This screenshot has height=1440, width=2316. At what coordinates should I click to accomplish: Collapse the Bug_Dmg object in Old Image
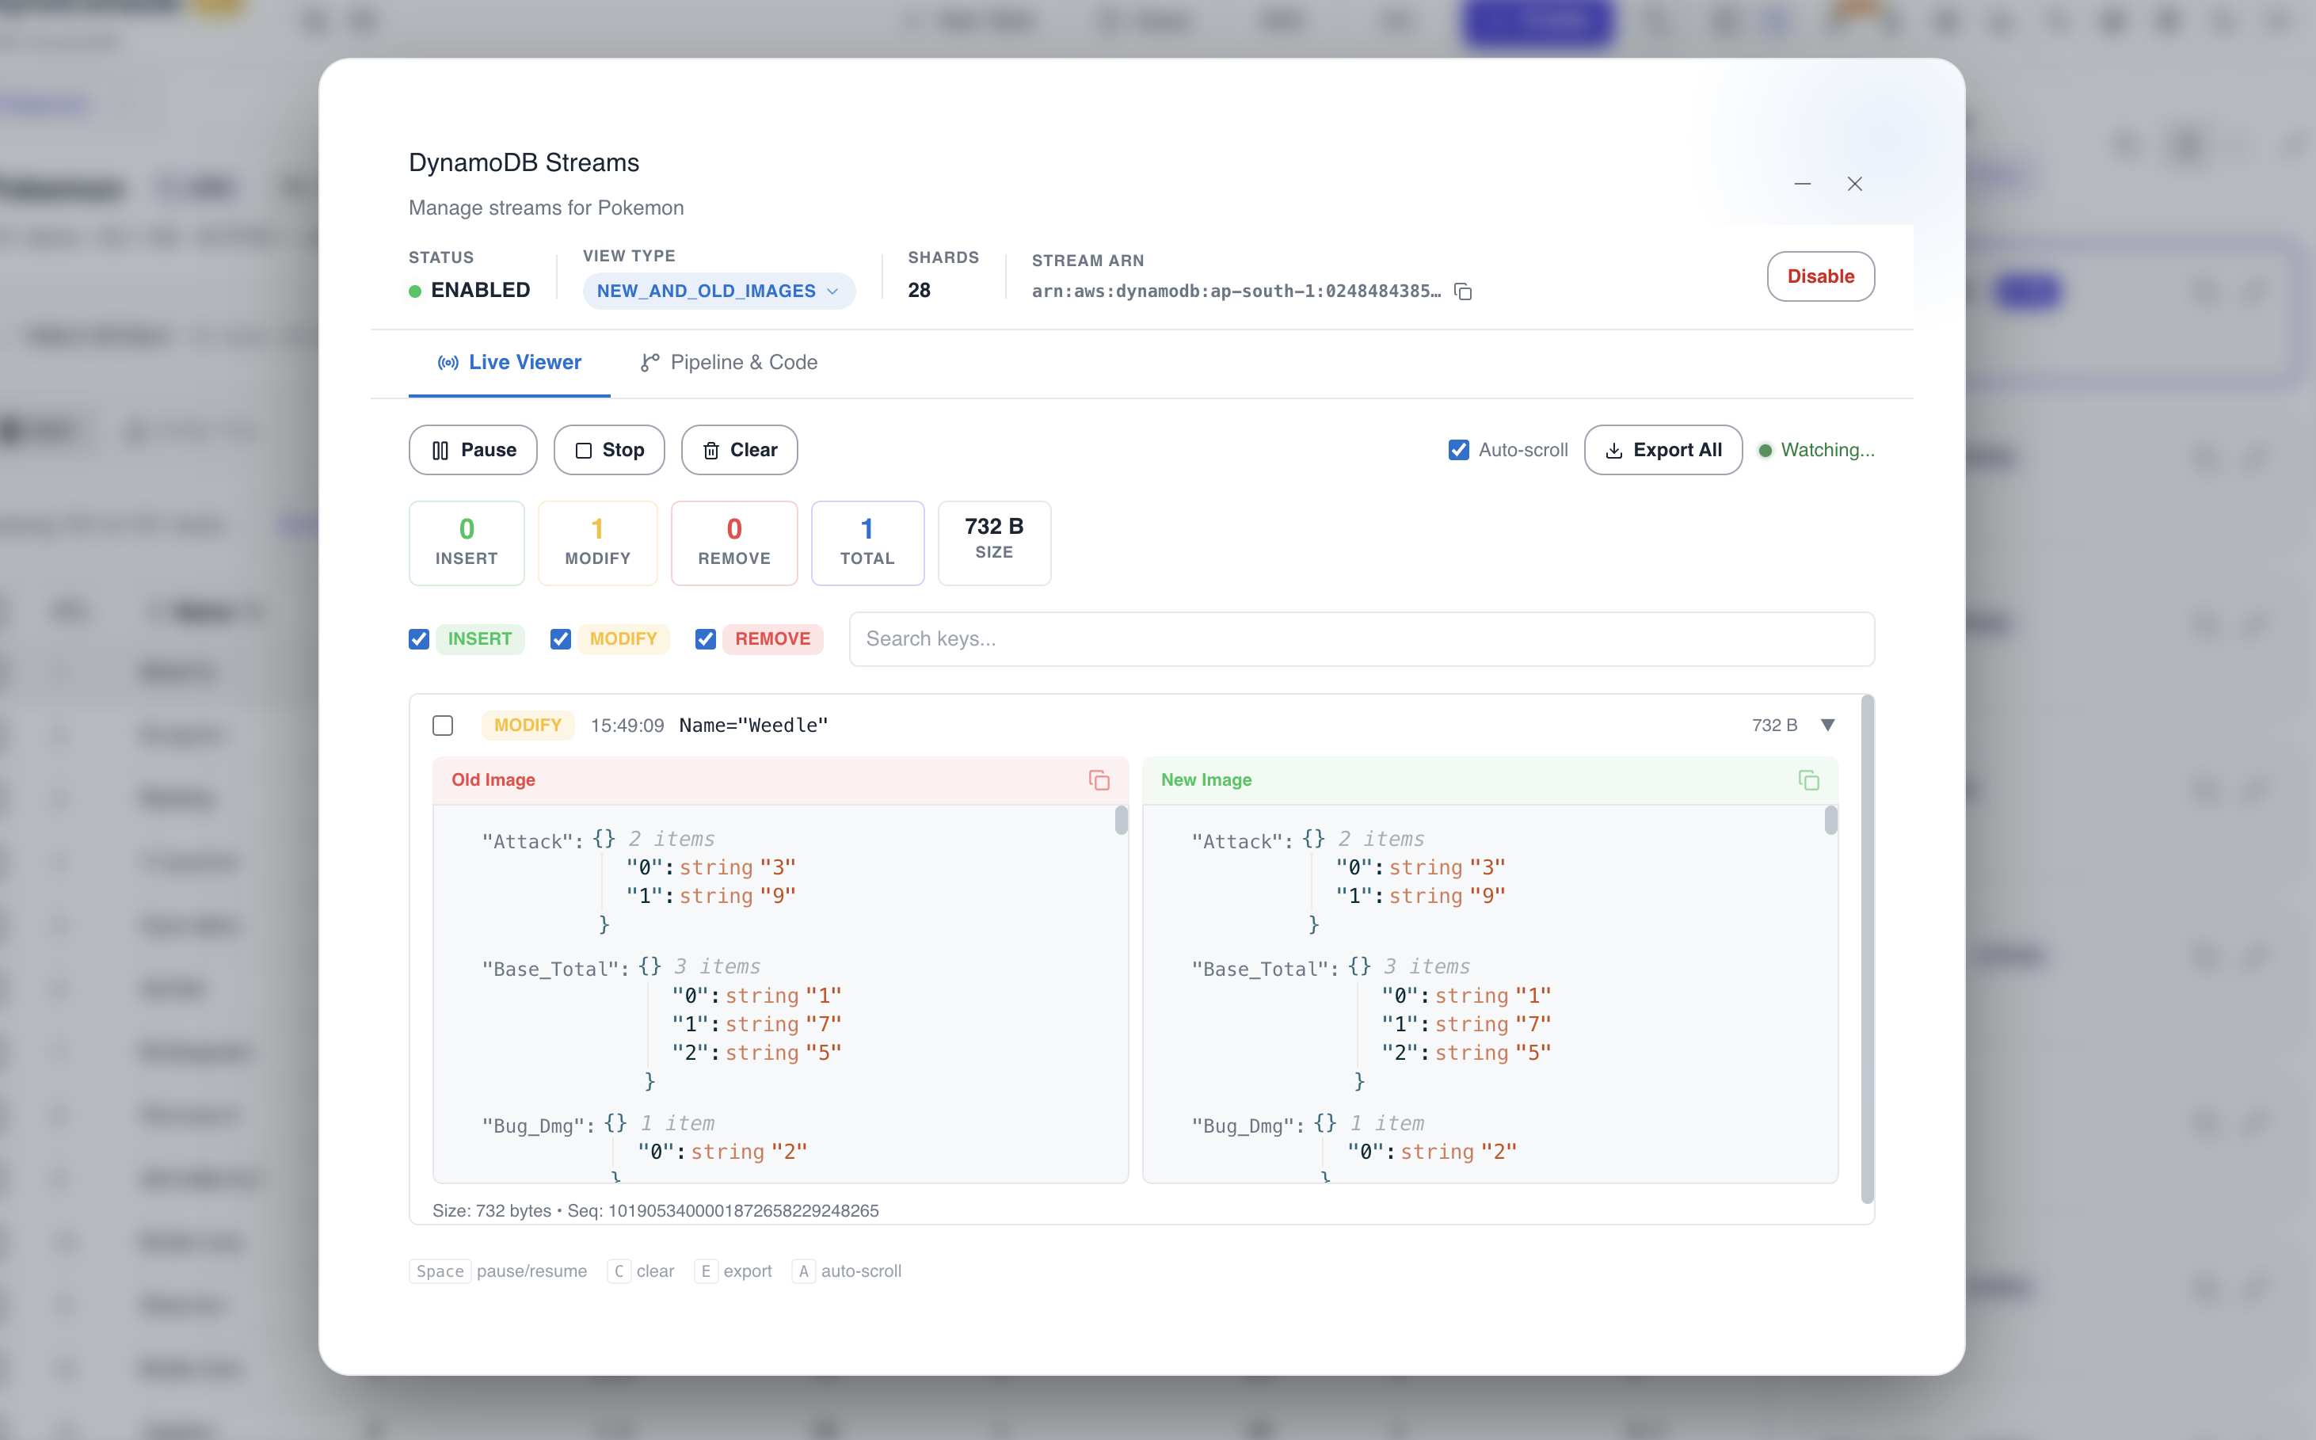pos(615,1124)
